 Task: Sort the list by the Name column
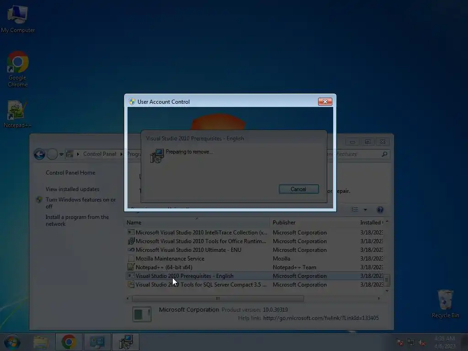click(197, 223)
